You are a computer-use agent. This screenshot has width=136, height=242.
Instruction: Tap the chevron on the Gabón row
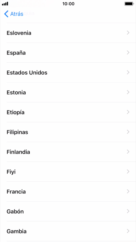pos(128,211)
